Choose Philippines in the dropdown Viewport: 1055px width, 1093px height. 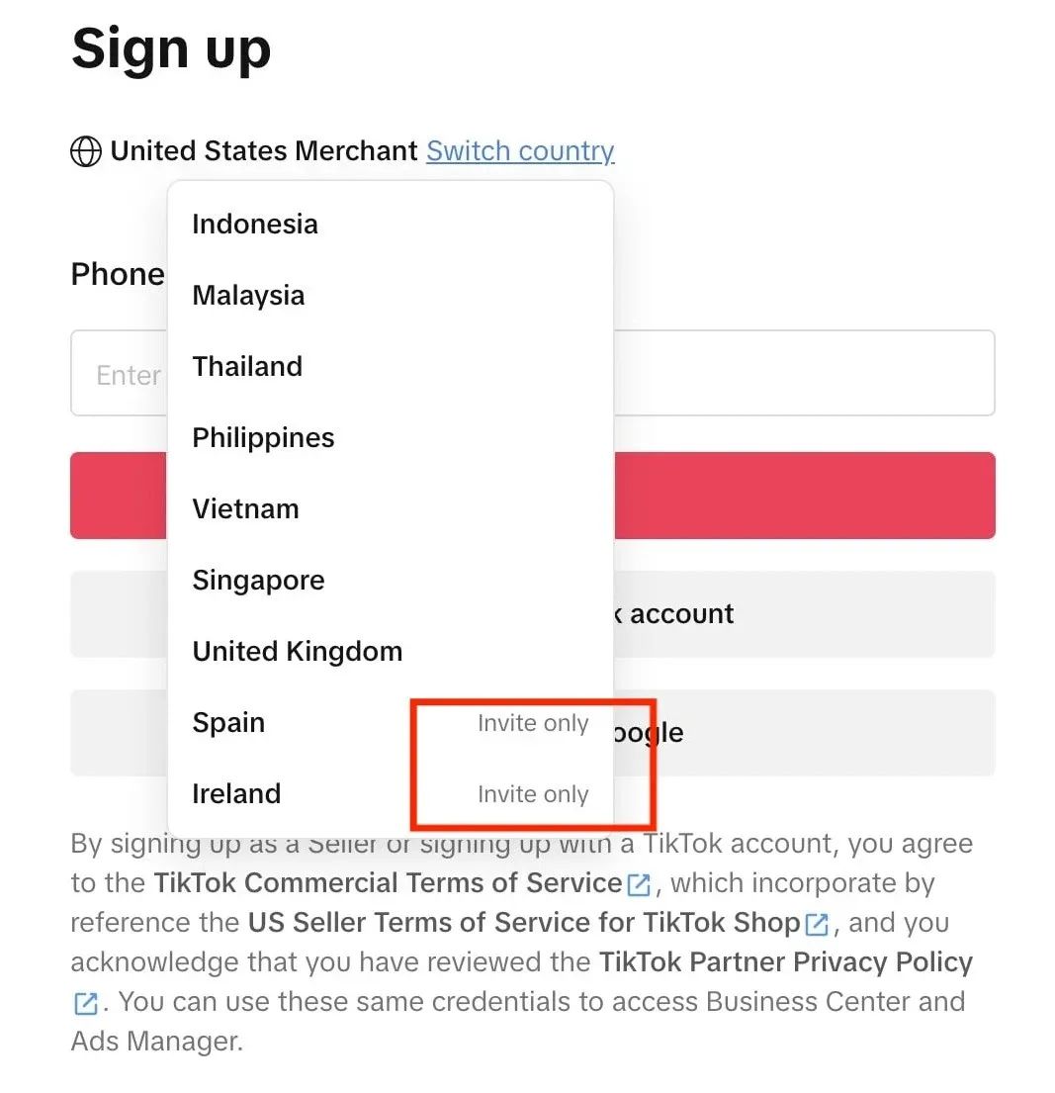pos(391,438)
